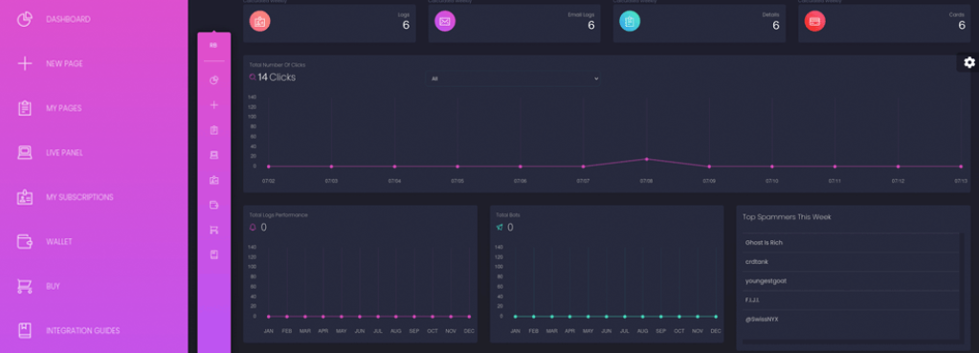The width and height of the screenshot is (979, 353).
Task: Click the laptop live-panel icon in mini sidebar
Action: pos(214,155)
